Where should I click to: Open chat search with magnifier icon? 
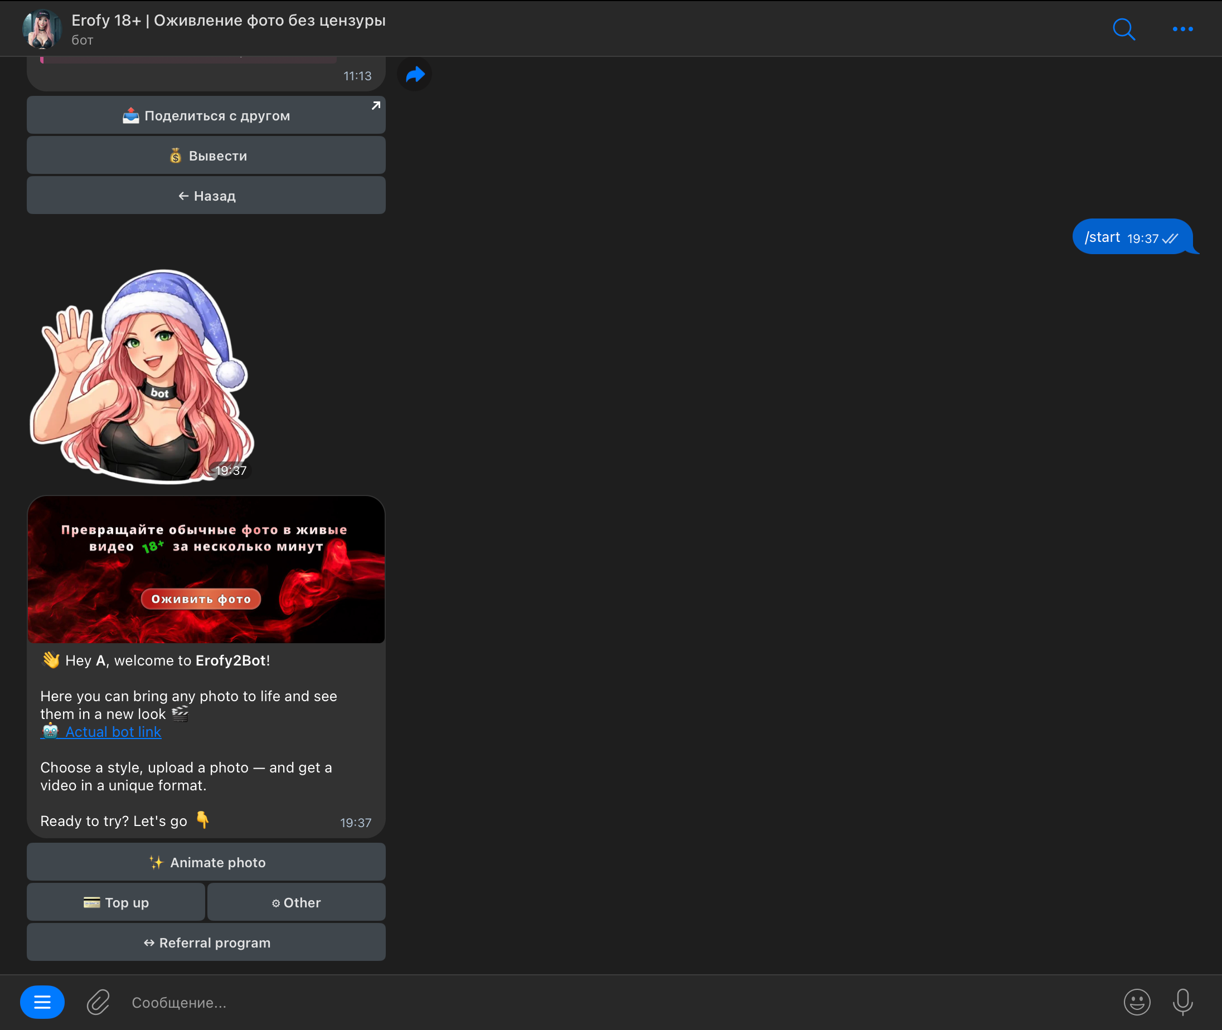(x=1123, y=28)
